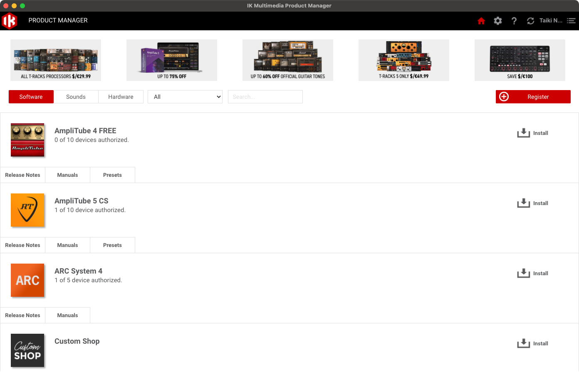Open the Taiki N... account name
This screenshot has width=579, height=374.
(551, 20)
